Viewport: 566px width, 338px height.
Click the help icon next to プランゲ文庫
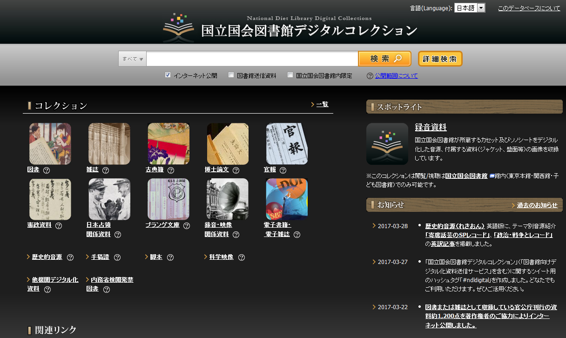[187, 226]
